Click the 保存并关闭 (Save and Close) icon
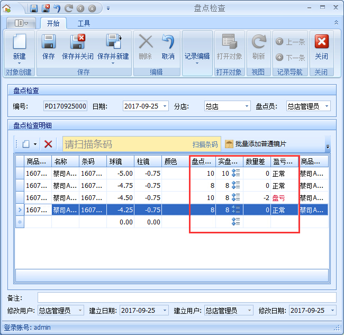 pos(77,43)
